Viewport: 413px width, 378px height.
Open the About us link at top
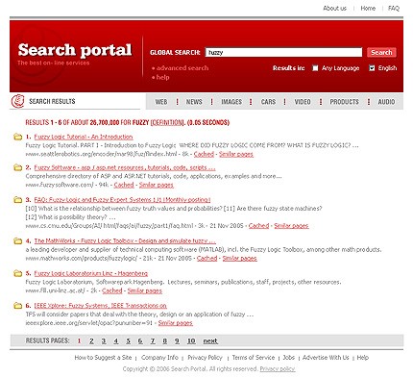[x=334, y=9]
